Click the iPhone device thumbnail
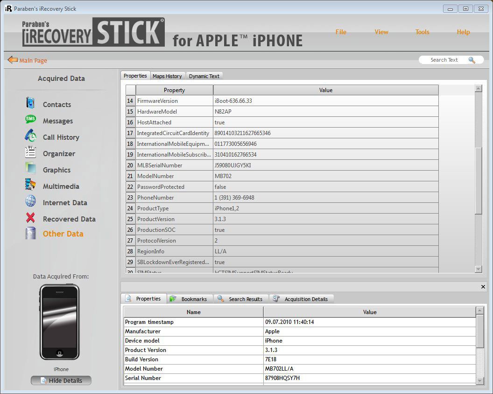 click(x=60, y=322)
